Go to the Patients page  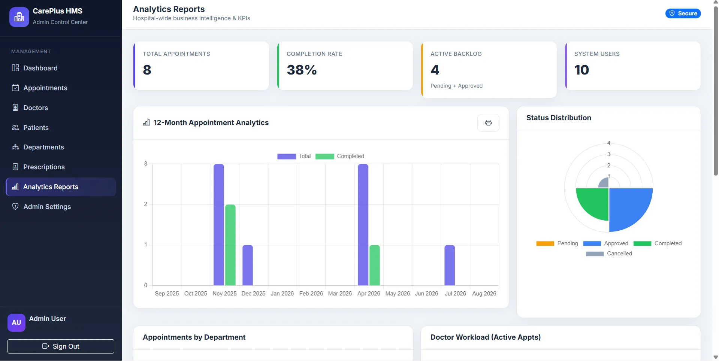pyautogui.click(x=61, y=127)
